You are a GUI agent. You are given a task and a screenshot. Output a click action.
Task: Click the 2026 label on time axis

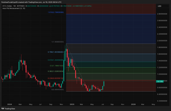click(133, 104)
